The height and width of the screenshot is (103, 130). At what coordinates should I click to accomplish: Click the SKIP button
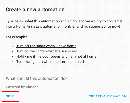pyautogui.click(x=10, y=96)
